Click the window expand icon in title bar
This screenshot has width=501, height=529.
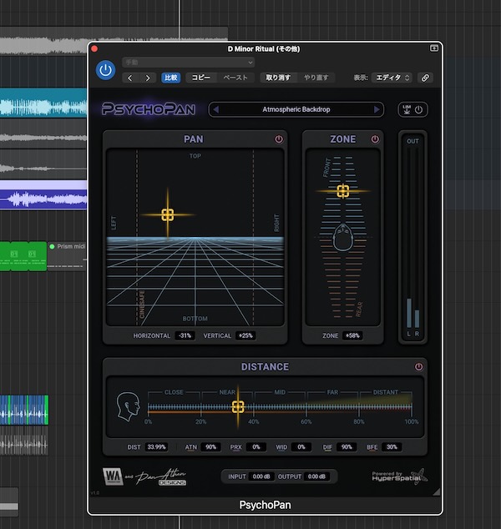(434, 48)
